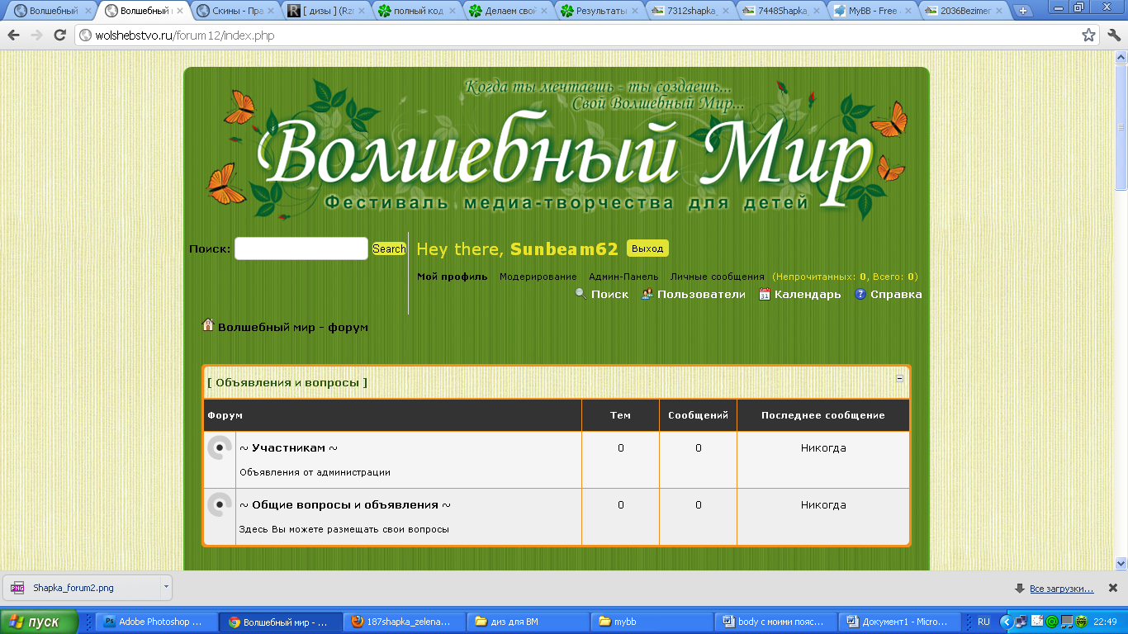Reload the page with the refresh icon
The width and height of the screenshot is (1128, 634).
(59, 35)
